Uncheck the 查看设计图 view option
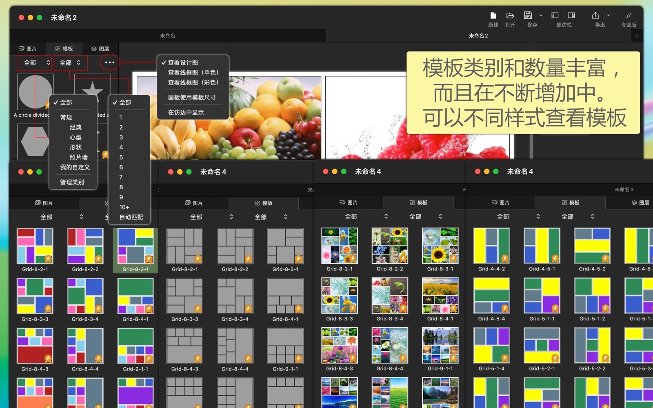 pos(183,62)
